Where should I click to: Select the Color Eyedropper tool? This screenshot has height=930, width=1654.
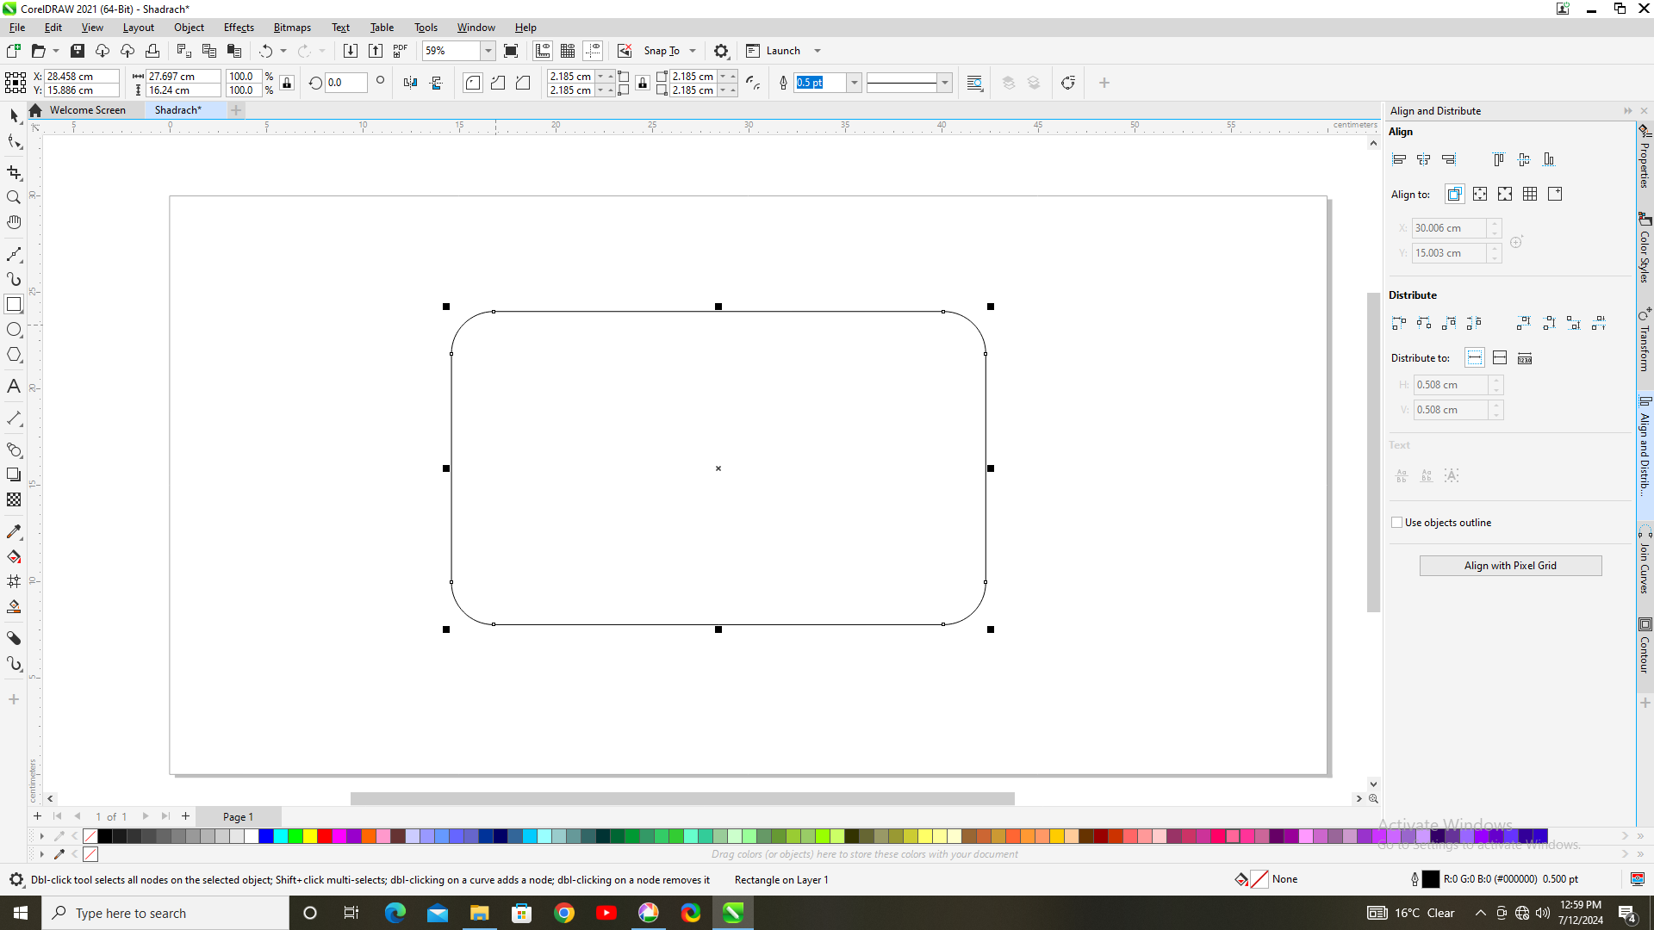[14, 531]
